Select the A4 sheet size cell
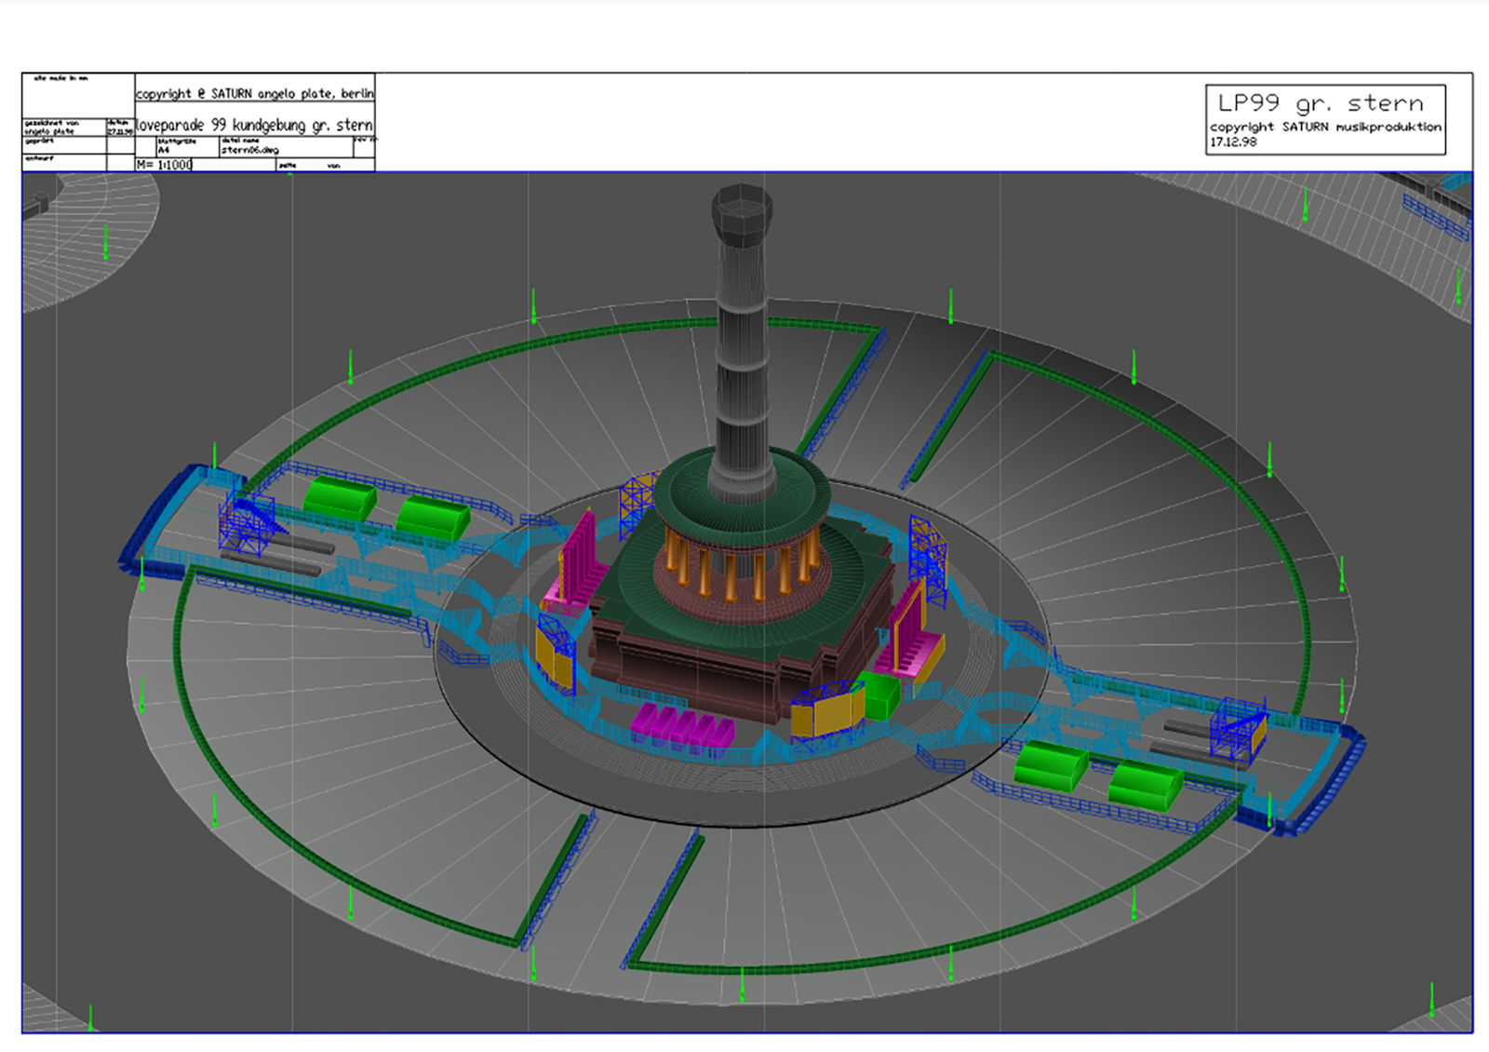This screenshot has height=1052, width=1489. (x=165, y=150)
